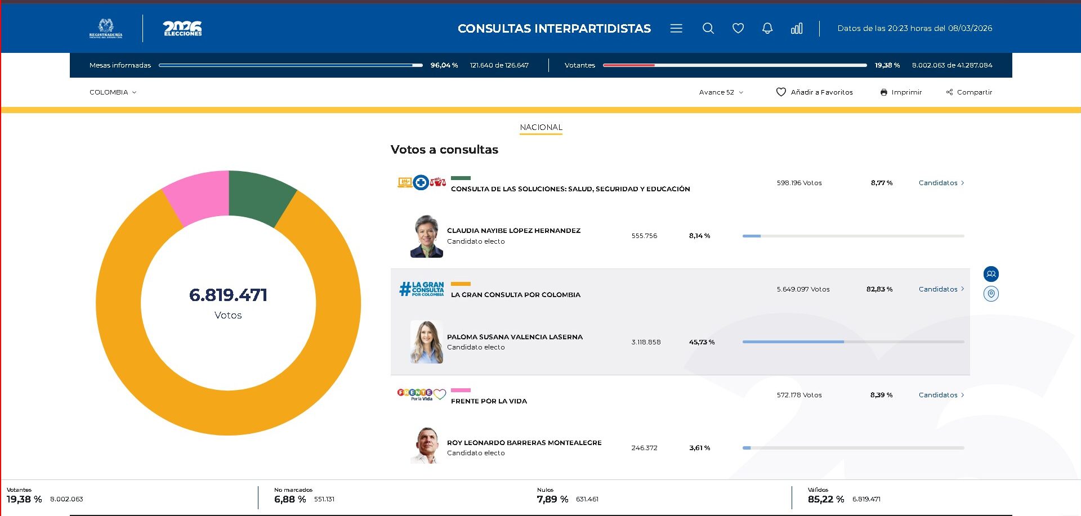Toggle Añadir a Favoritos
Screen dimensions: 1081x516
coord(814,92)
